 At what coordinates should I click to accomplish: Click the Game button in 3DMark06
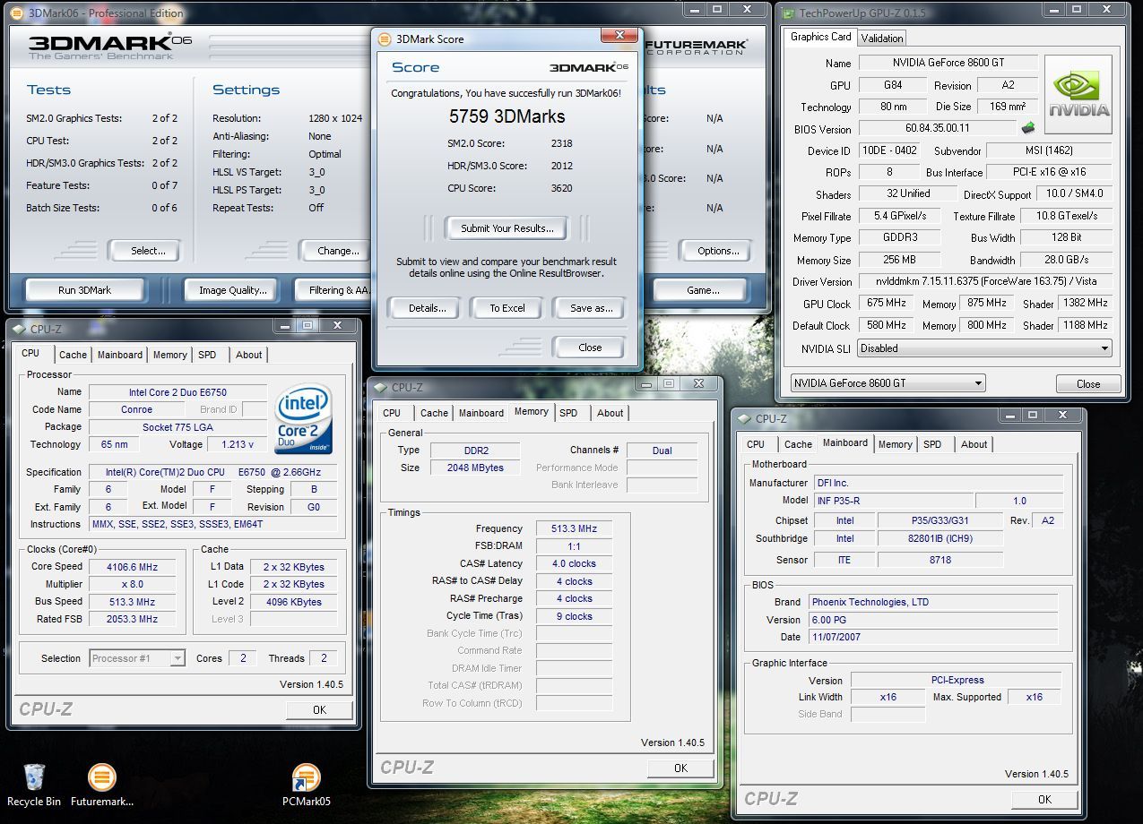703,290
